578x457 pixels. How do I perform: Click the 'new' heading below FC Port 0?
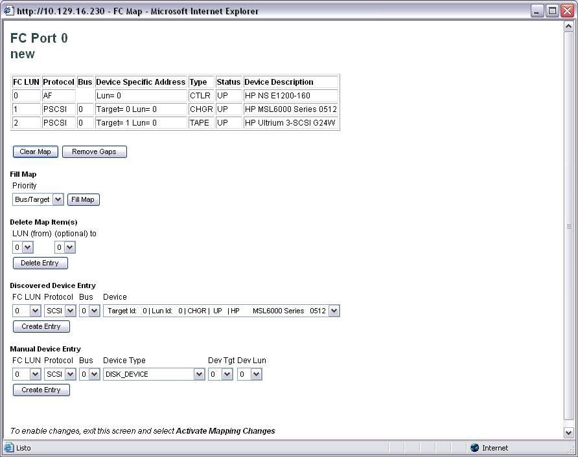23,54
